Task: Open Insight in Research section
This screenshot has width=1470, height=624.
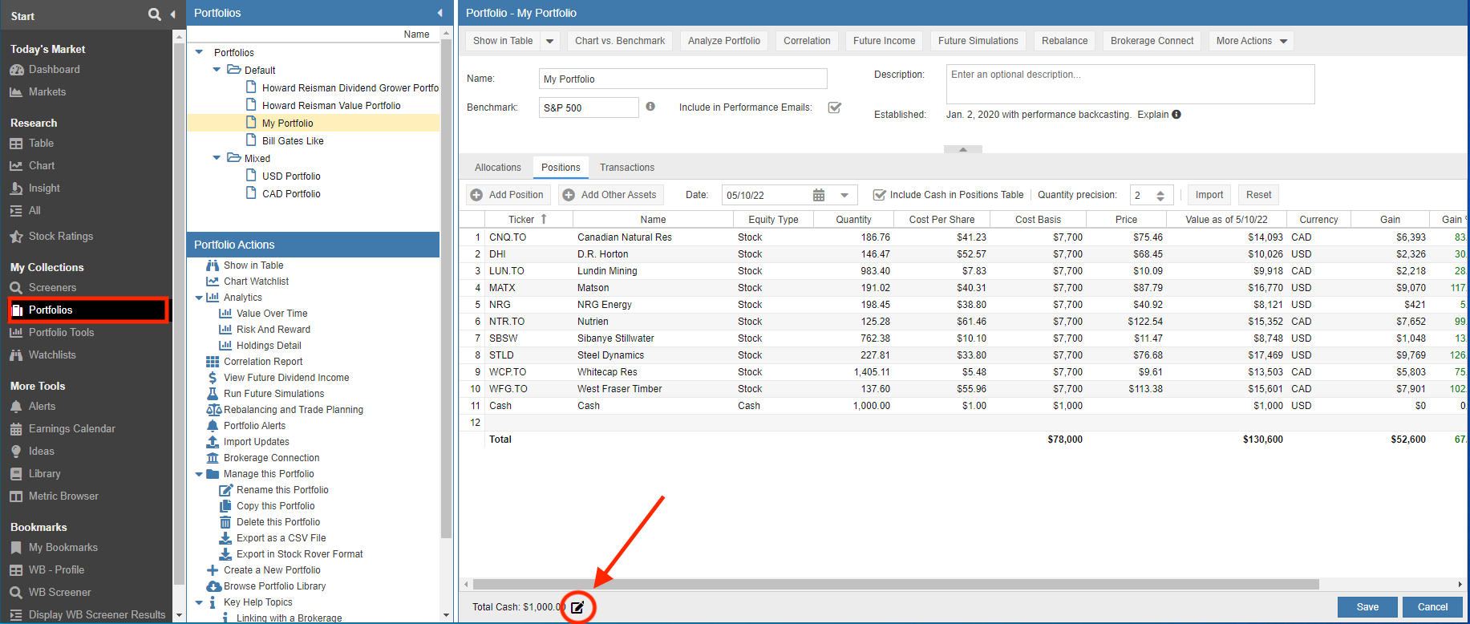Action: 35,188
